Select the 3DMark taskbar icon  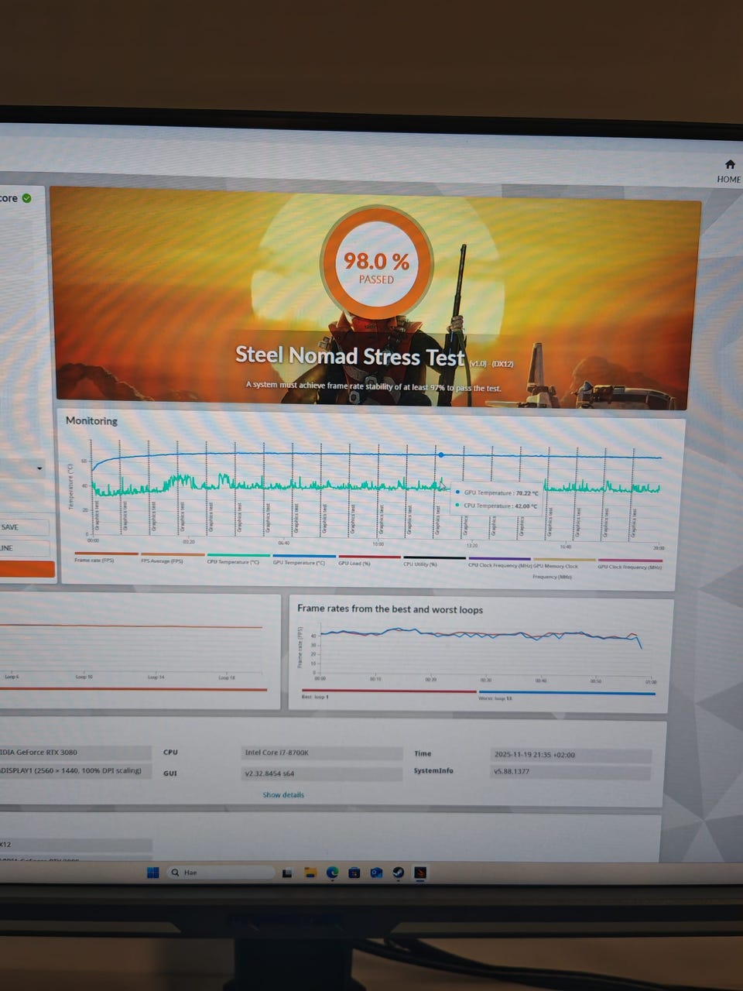(x=420, y=873)
